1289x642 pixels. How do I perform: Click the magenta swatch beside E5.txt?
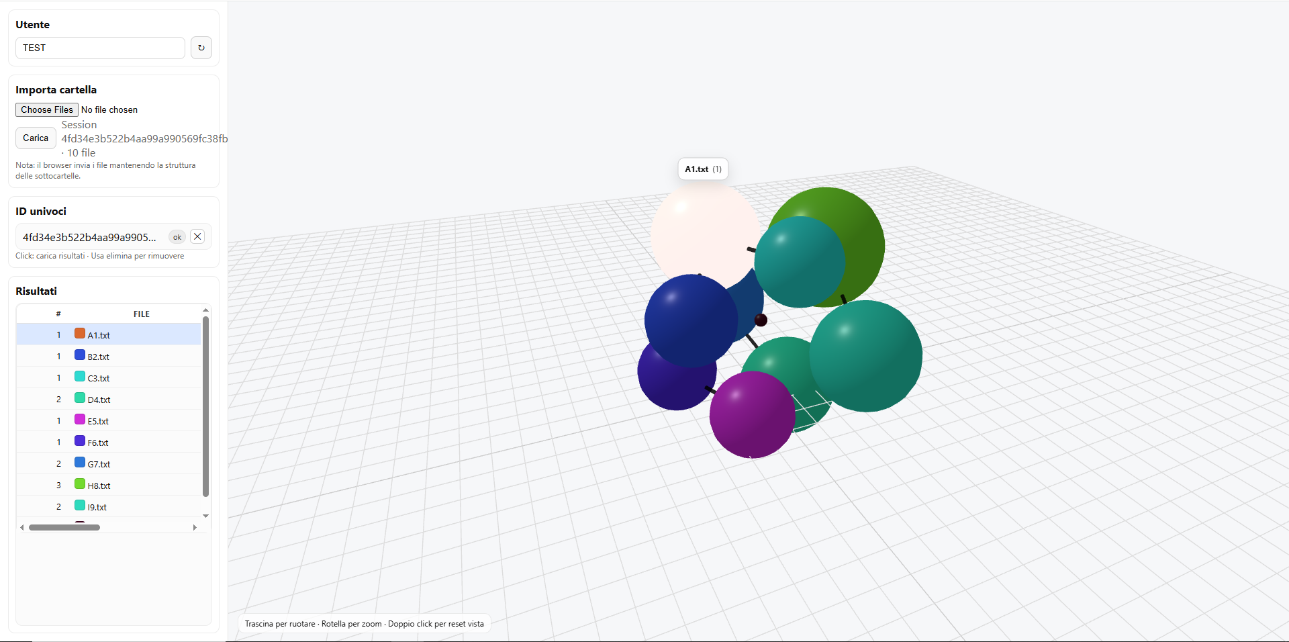click(x=80, y=420)
